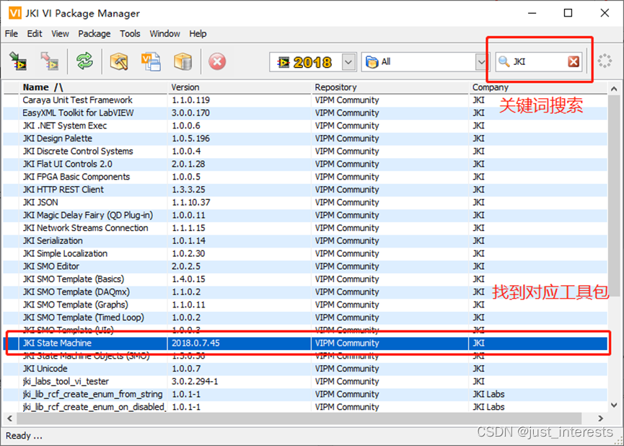Select JKI Magic Delay Fairy package
The image size is (624, 446).
305,215
